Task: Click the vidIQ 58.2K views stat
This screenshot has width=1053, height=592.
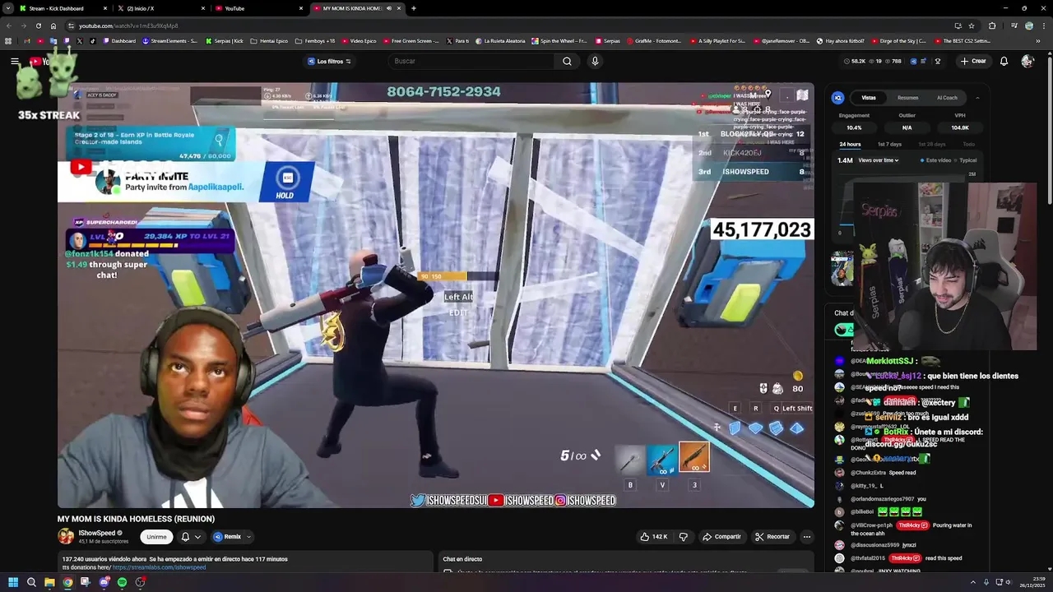Action: tap(855, 61)
